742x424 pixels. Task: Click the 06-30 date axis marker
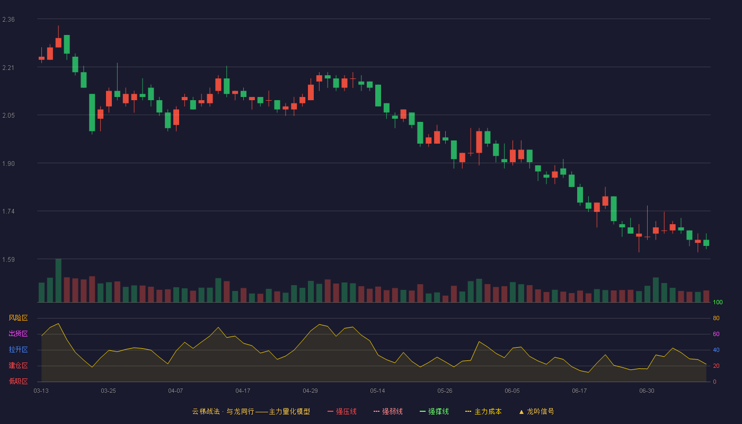(x=647, y=391)
